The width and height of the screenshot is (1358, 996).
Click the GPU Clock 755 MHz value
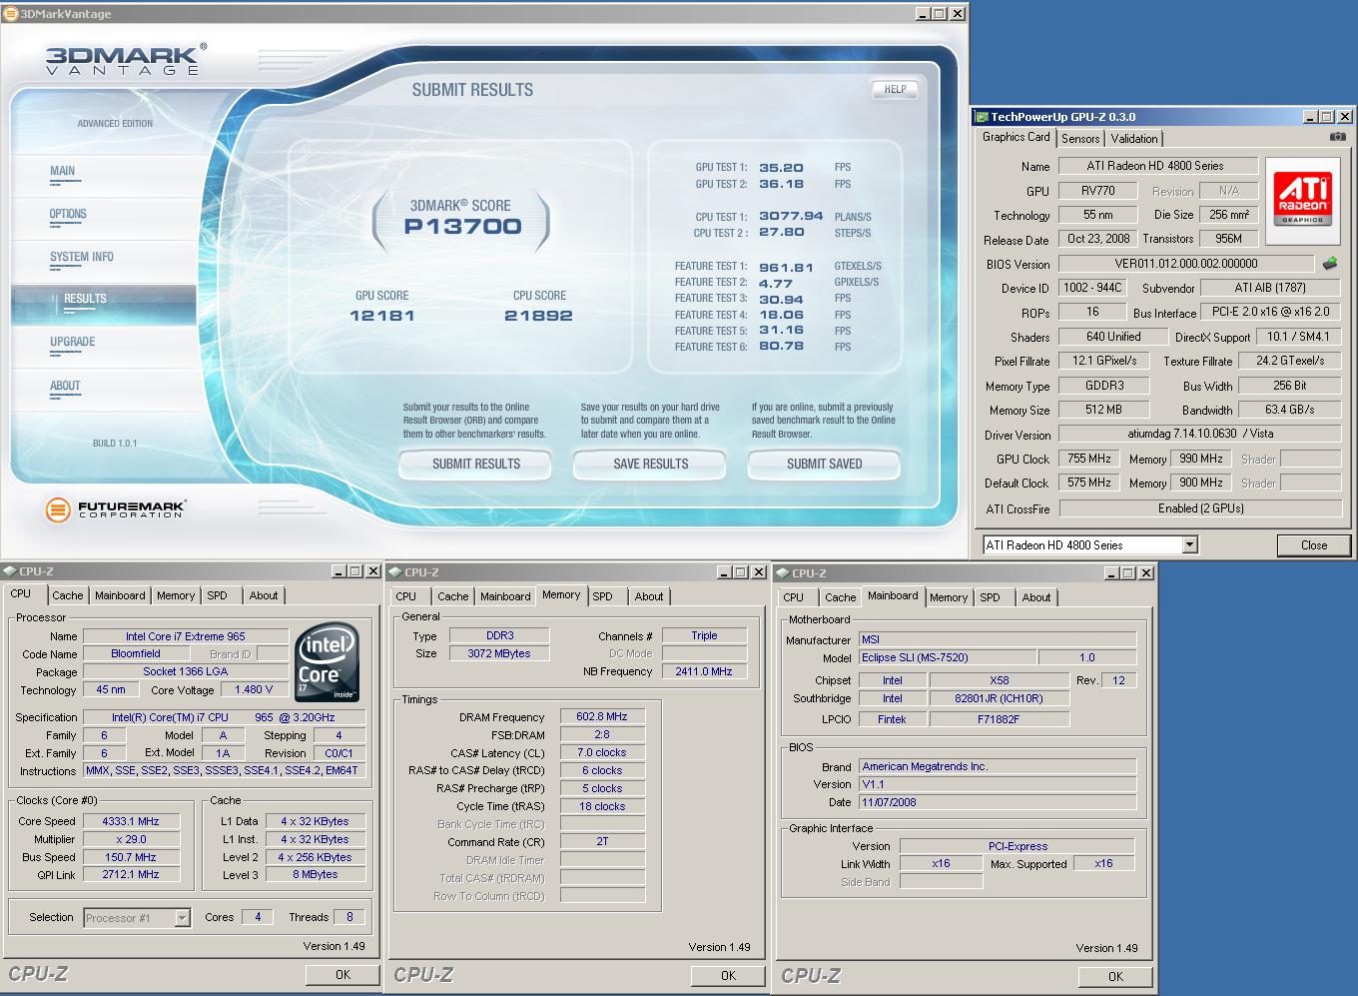point(1089,459)
